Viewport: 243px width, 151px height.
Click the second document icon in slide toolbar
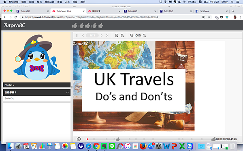pyautogui.click(x=122, y=35)
